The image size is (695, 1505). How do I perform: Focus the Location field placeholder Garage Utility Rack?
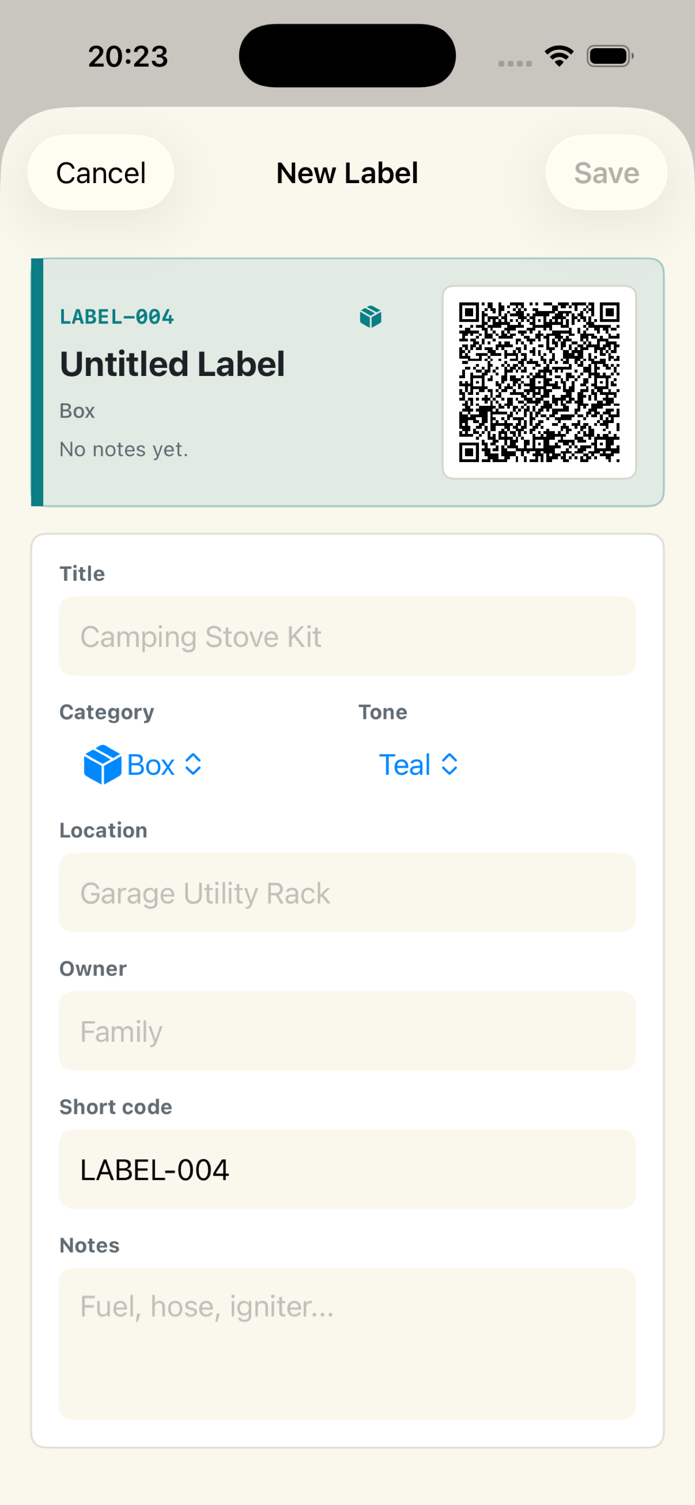click(x=347, y=893)
